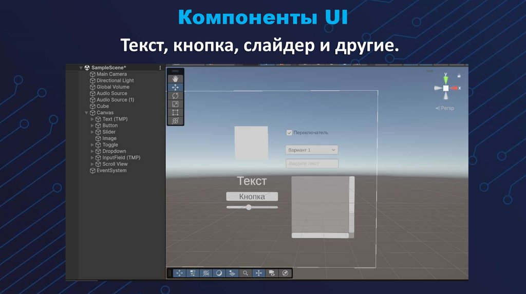Click the slider handle under Кнопка
Viewport: 526px width, 294px height.
(x=249, y=207)
